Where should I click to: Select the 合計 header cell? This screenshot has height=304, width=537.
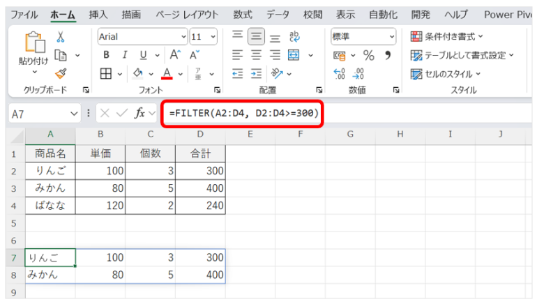[200, 153]
